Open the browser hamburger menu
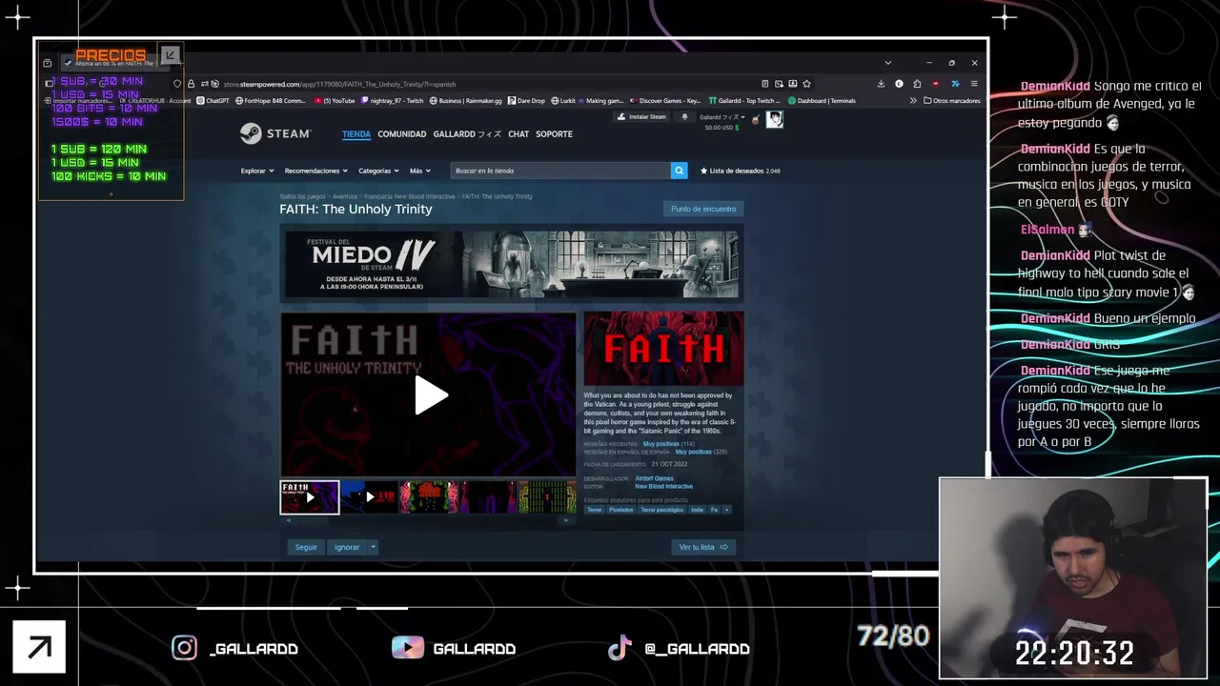 pyautogui.click(x=973, y=84)
